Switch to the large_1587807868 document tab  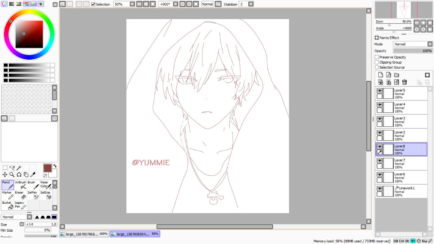tap(84, 234)
